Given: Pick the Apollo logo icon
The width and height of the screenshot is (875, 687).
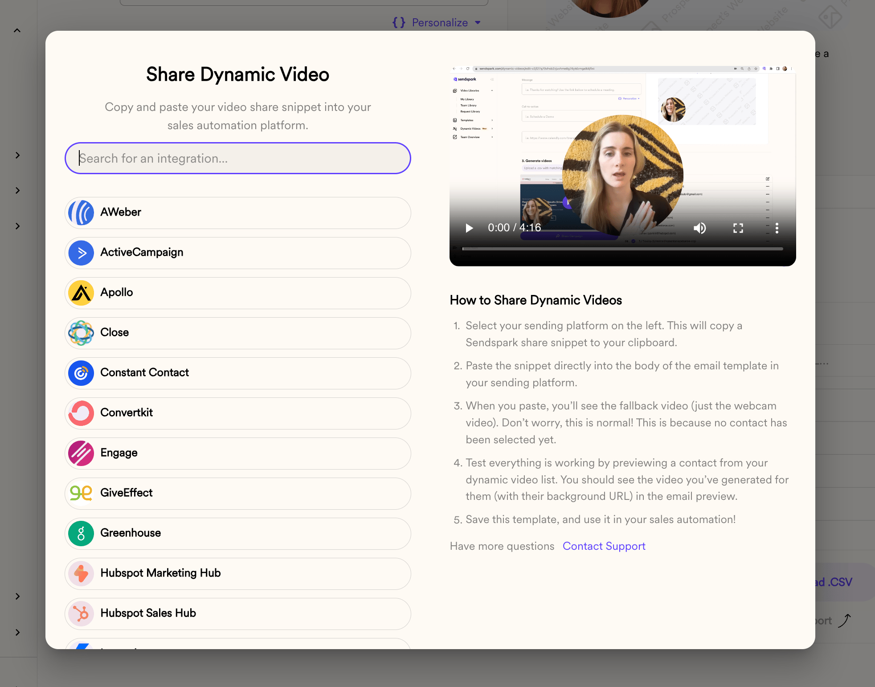Looking at the screenshot, I should coord(81,293).
